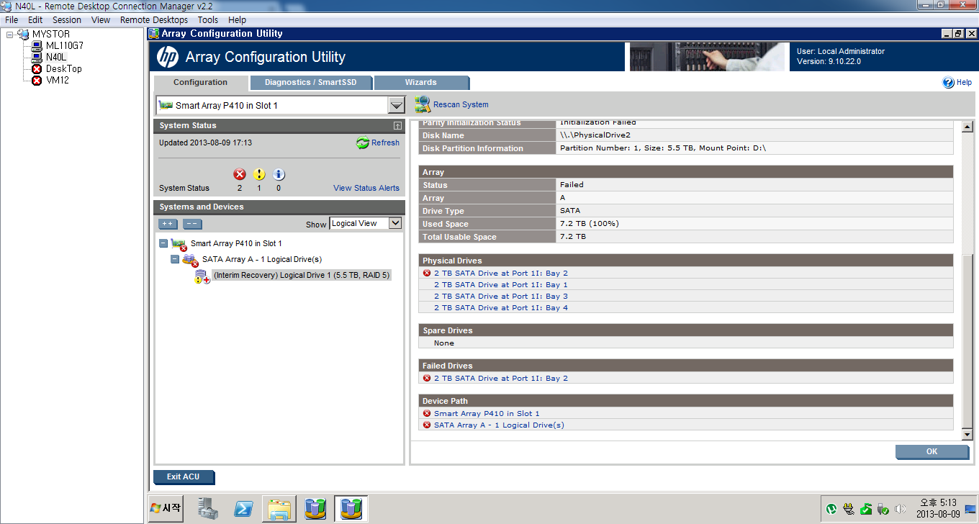The image size is (979, 524).
Task: Select the N40L server in the tree
Action: (x=56, y=58)
